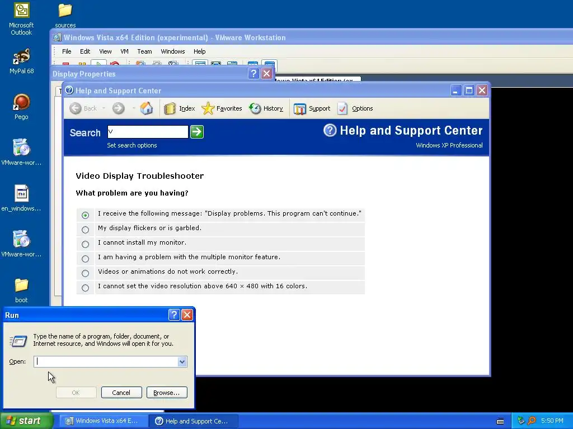The width and height of the screenshot is (573, 429).
Task: Select the Pego desktop shortcut
Action: coord(21,107)
